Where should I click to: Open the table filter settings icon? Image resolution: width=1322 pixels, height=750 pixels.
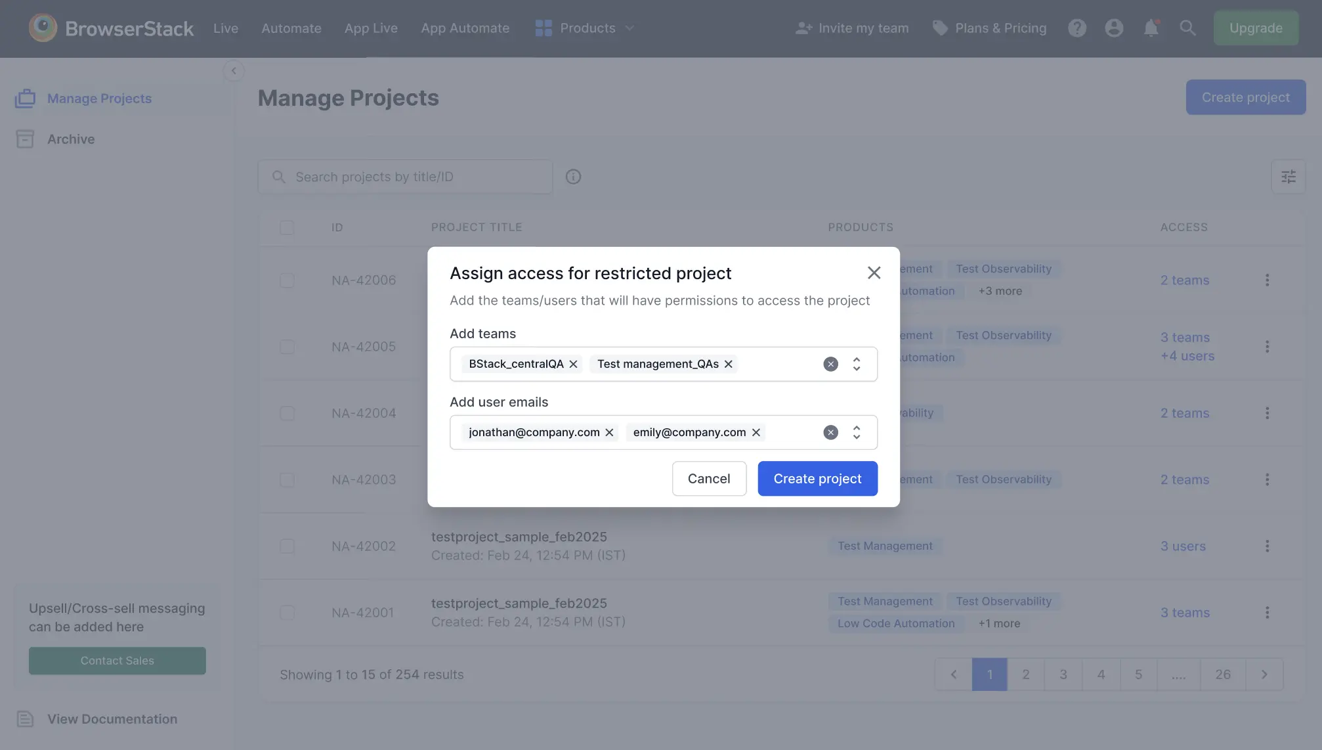click(1288, 177)
